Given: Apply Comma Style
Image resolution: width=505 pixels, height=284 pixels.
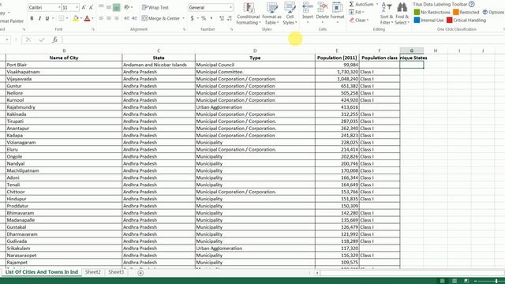Looking at the screenshot, I should (211, 18).
